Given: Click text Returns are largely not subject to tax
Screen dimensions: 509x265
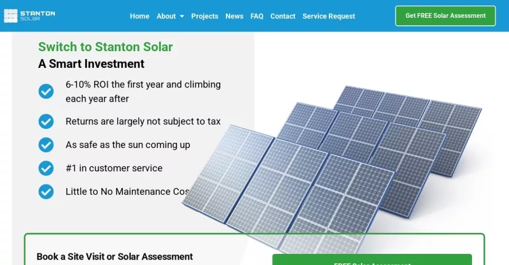Looking at the screenshot, I should [x=143, y=121].
